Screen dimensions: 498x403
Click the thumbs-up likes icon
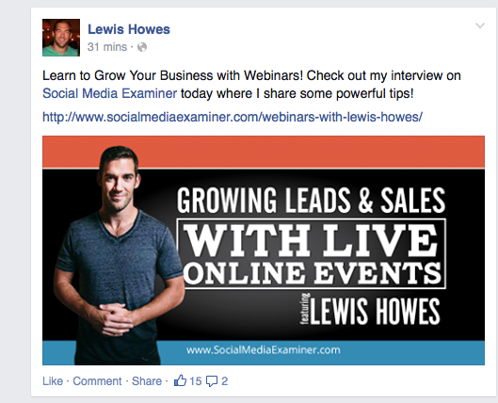(x=180, y=380)
